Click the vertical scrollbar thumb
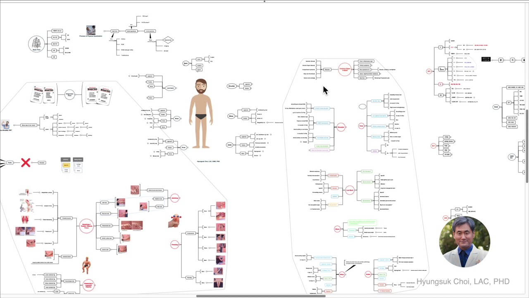Image resolution: width=529 pixels, height=298 pixels. coord(527,147)
